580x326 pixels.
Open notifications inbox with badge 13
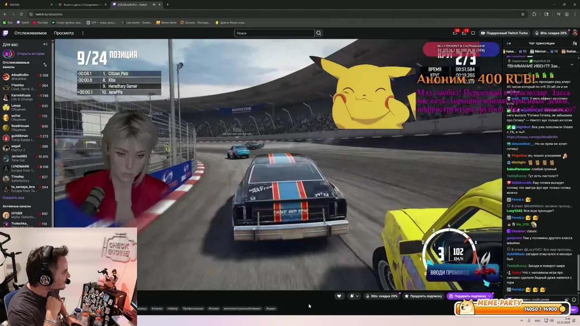point(464,33)
